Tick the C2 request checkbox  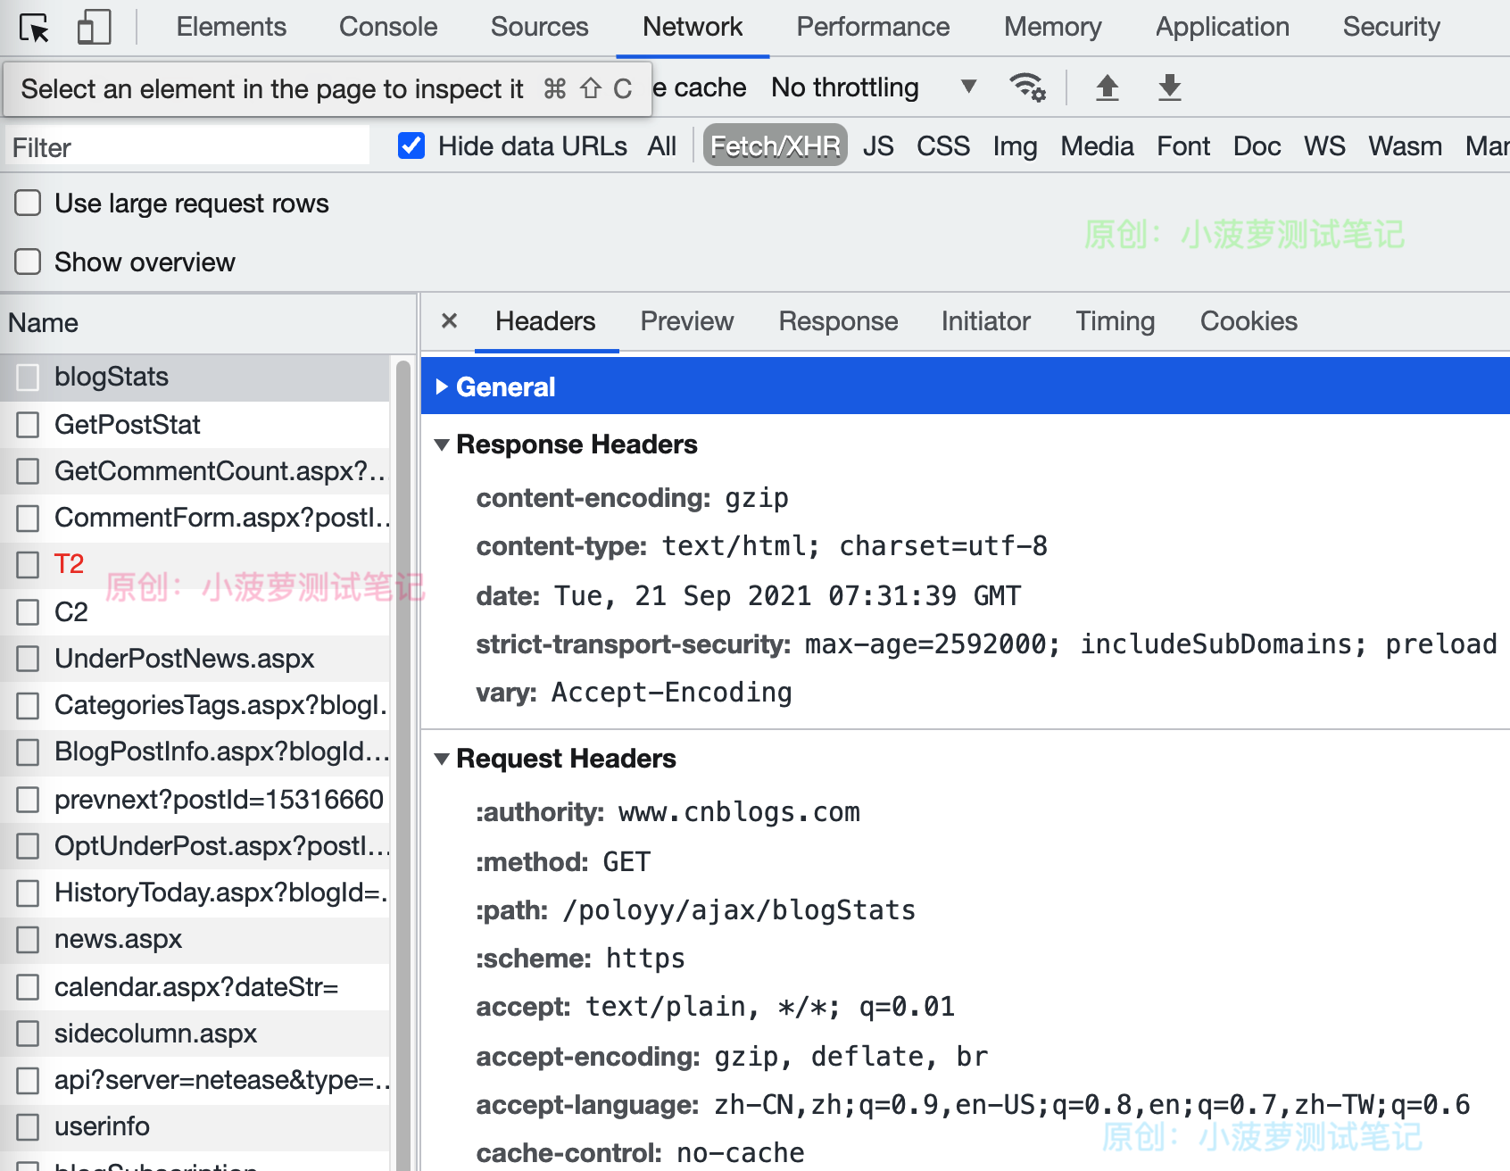(28, 612)
